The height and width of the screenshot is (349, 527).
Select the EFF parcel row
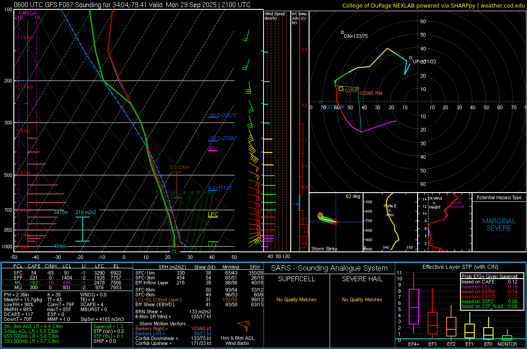coord(67,278)
